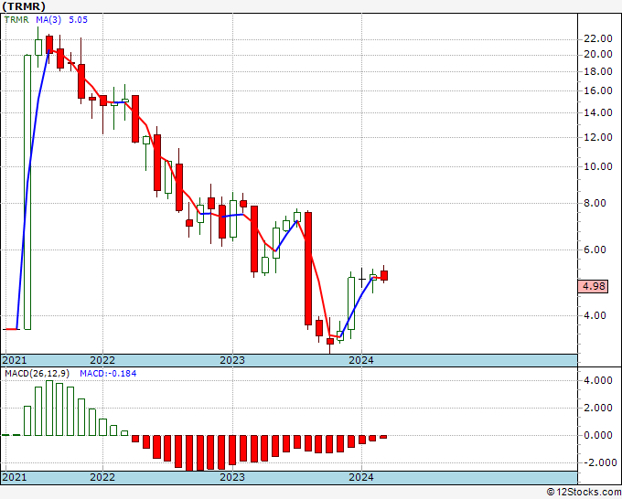The height and width of the screenshot is (499, 622).
Task: Click the 4.98 current price tag
Action: 593,286
